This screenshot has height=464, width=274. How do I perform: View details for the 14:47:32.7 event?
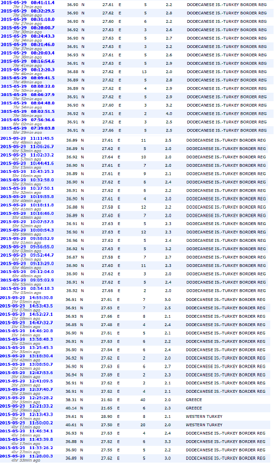26,323
